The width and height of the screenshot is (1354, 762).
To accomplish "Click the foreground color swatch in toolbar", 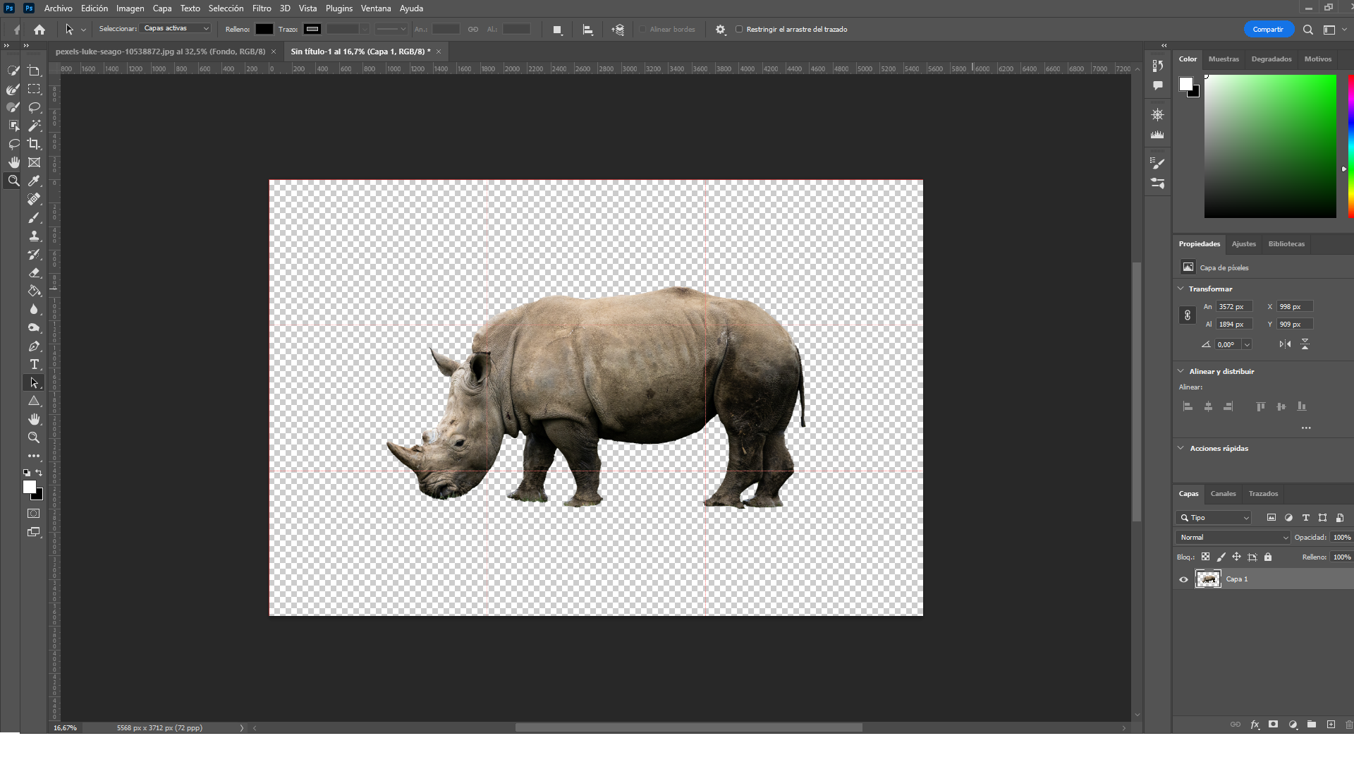I will 29,487.
